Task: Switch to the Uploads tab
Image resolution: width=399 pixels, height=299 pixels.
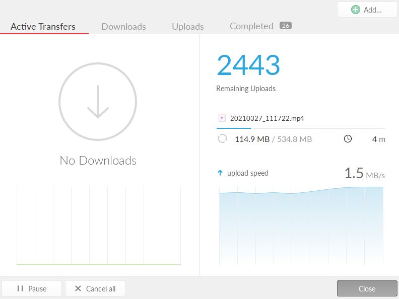Action: click(x=187, y=27)
